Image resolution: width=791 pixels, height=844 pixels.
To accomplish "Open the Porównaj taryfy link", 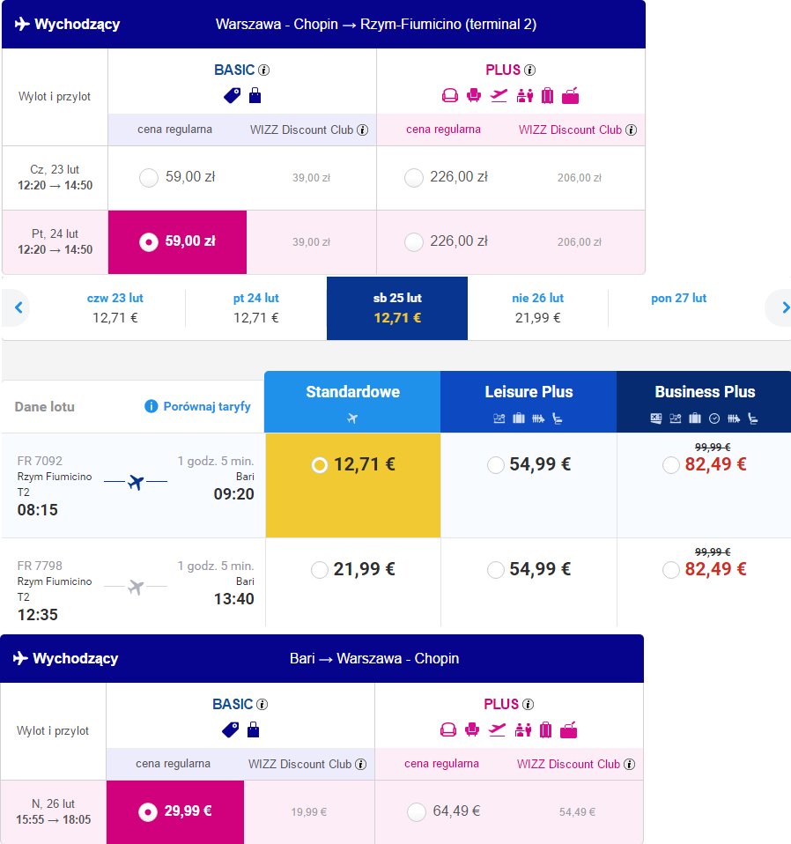I will pos(207,406).
